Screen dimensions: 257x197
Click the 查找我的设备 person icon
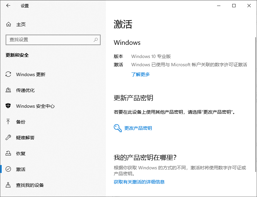click(9, 185)
